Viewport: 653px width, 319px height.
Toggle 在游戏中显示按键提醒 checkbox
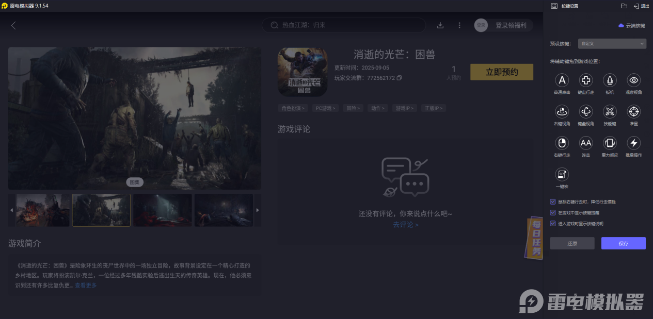click(x=553, y=212)
